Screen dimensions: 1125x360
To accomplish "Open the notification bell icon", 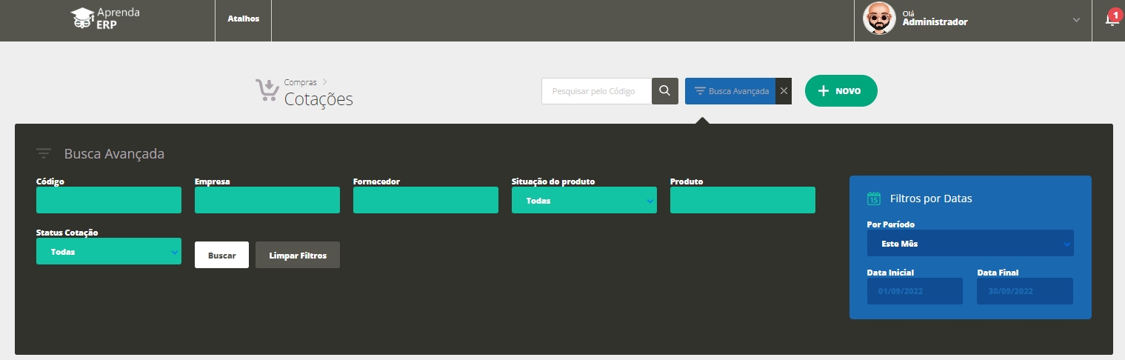I will click(x=1111, y=20).
